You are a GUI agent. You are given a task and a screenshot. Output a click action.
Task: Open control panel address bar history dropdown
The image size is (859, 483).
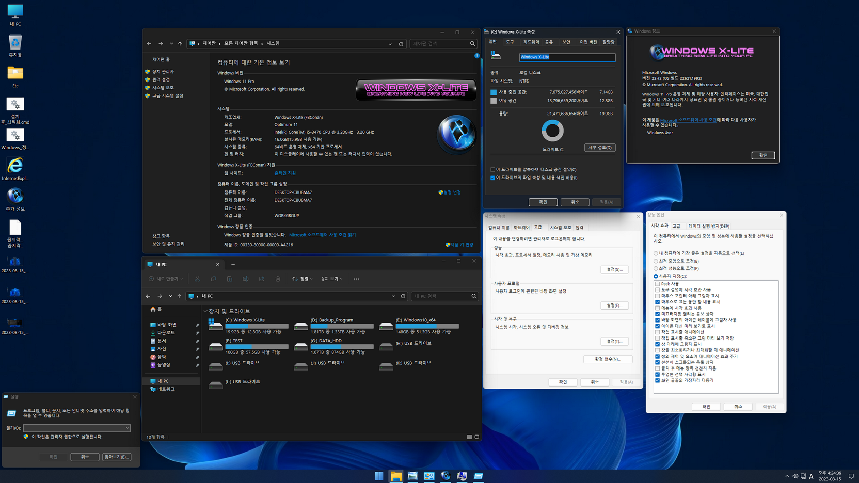[390, 44]
